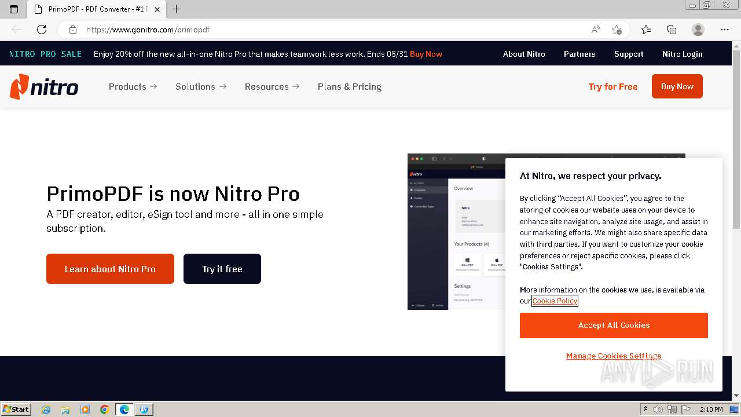The height and width of the screenshot is (417, 741).
Task: Expand the Products menu
Action: (133, 86)
